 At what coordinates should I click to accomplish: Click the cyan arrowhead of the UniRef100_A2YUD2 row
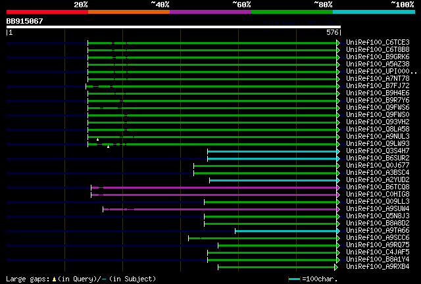(338, 180)
